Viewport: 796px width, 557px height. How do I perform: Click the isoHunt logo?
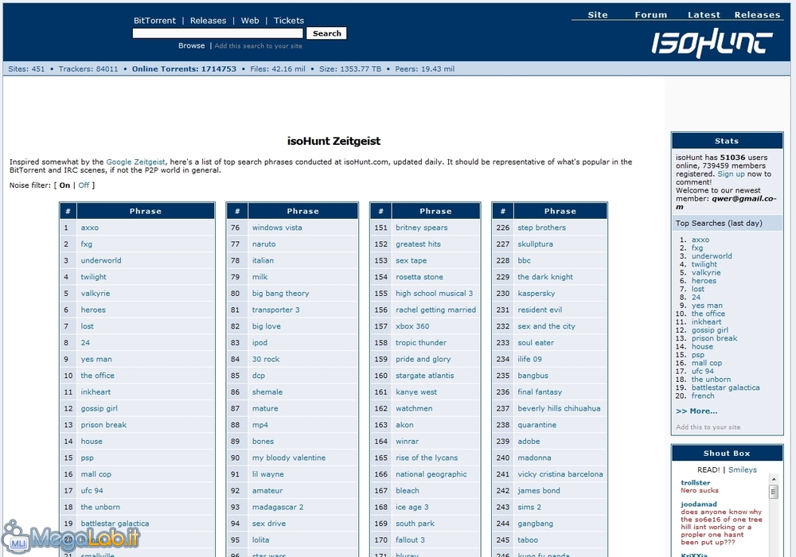point(712,43)
